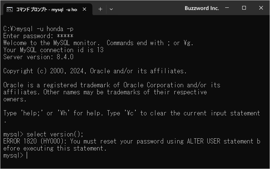
Task: Click the empty mysql> prompt at the cursor
Action: (x=27, y=155)
